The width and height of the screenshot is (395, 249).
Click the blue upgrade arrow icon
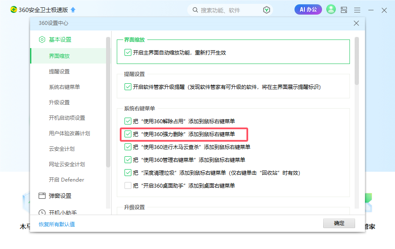tap(73, 10)
